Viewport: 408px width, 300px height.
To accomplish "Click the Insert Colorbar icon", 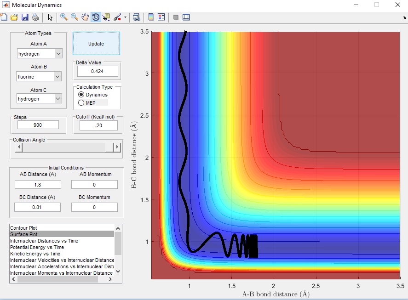I will click(x=150, y=17).
